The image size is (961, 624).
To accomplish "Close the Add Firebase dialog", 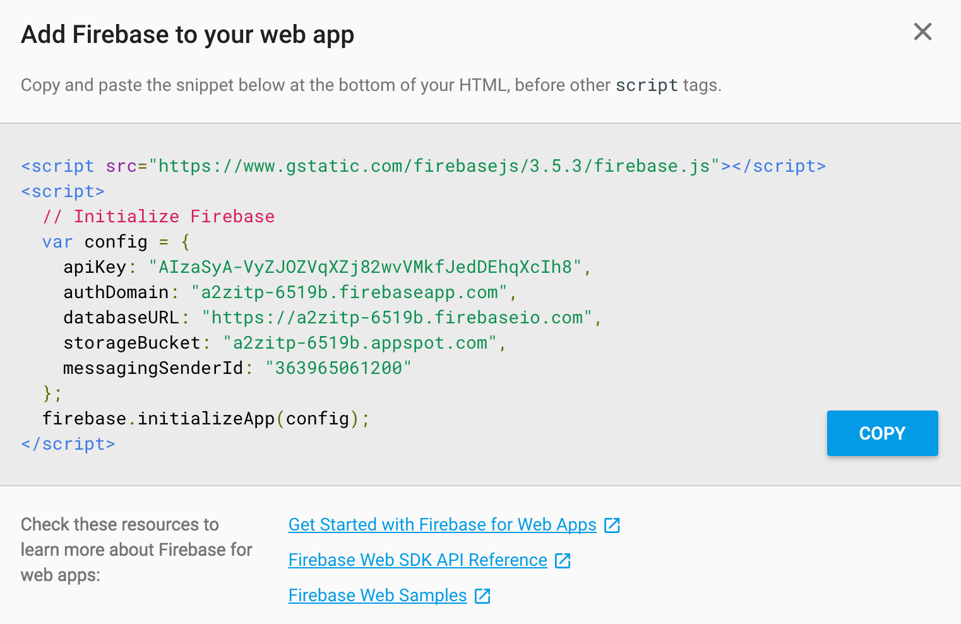I will click(922, 32).
